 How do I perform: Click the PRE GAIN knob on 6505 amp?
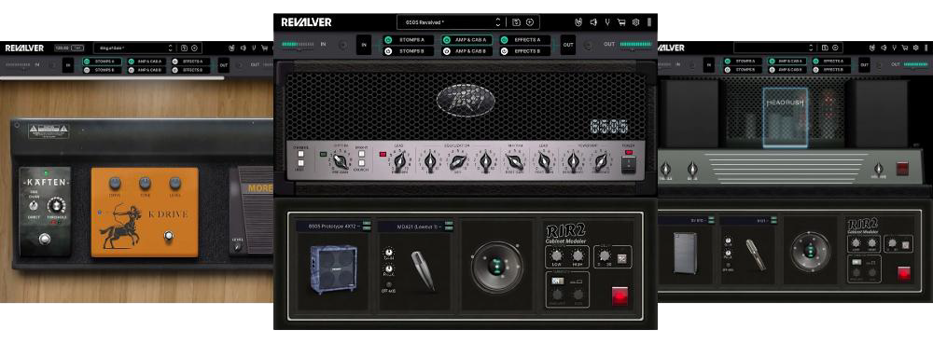(x=341, y=161)
